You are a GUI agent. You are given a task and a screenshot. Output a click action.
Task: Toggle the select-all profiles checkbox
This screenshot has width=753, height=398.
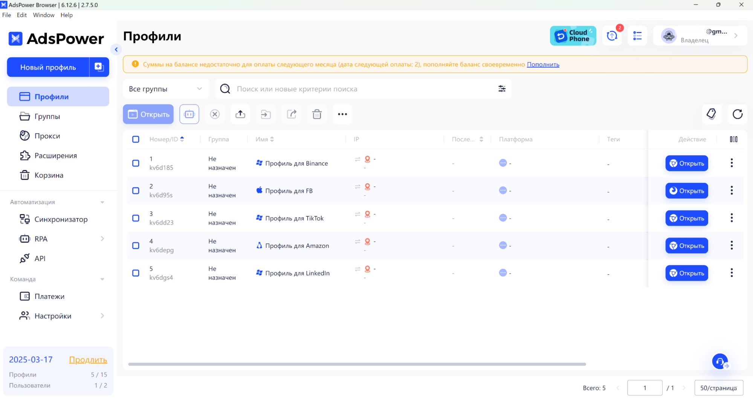[x=136, y=139]
